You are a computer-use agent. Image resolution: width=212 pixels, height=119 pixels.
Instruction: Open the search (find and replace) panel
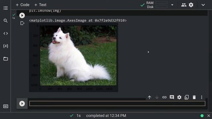[x=6, y=20]
